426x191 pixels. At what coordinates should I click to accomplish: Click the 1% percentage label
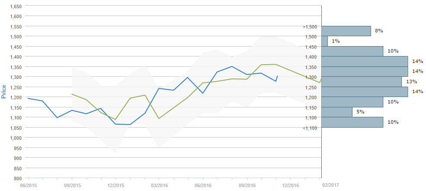(336, 41)
